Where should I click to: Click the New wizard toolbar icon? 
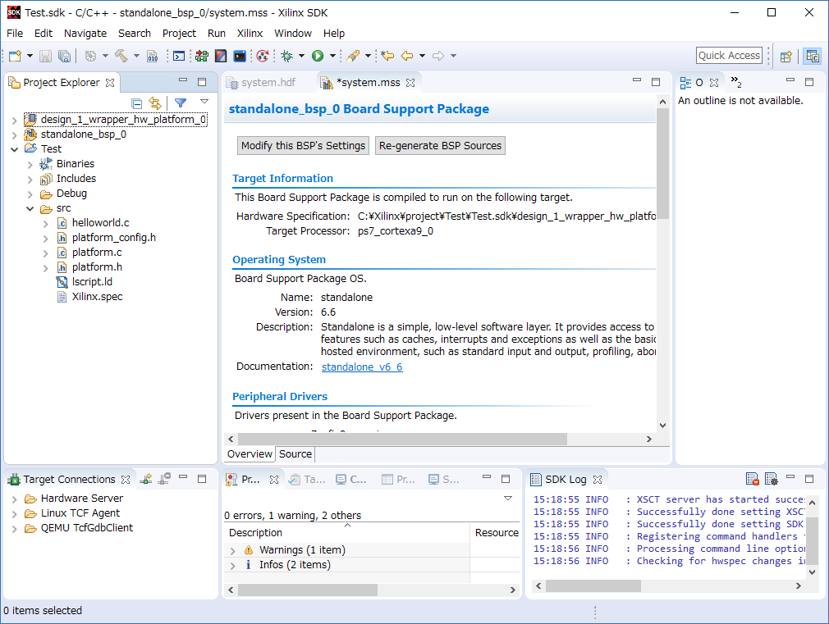[x=16, y=56]
